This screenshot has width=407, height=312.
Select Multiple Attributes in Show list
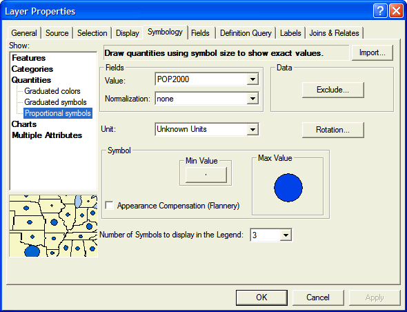pyautogui.click(x=47, y=135)
